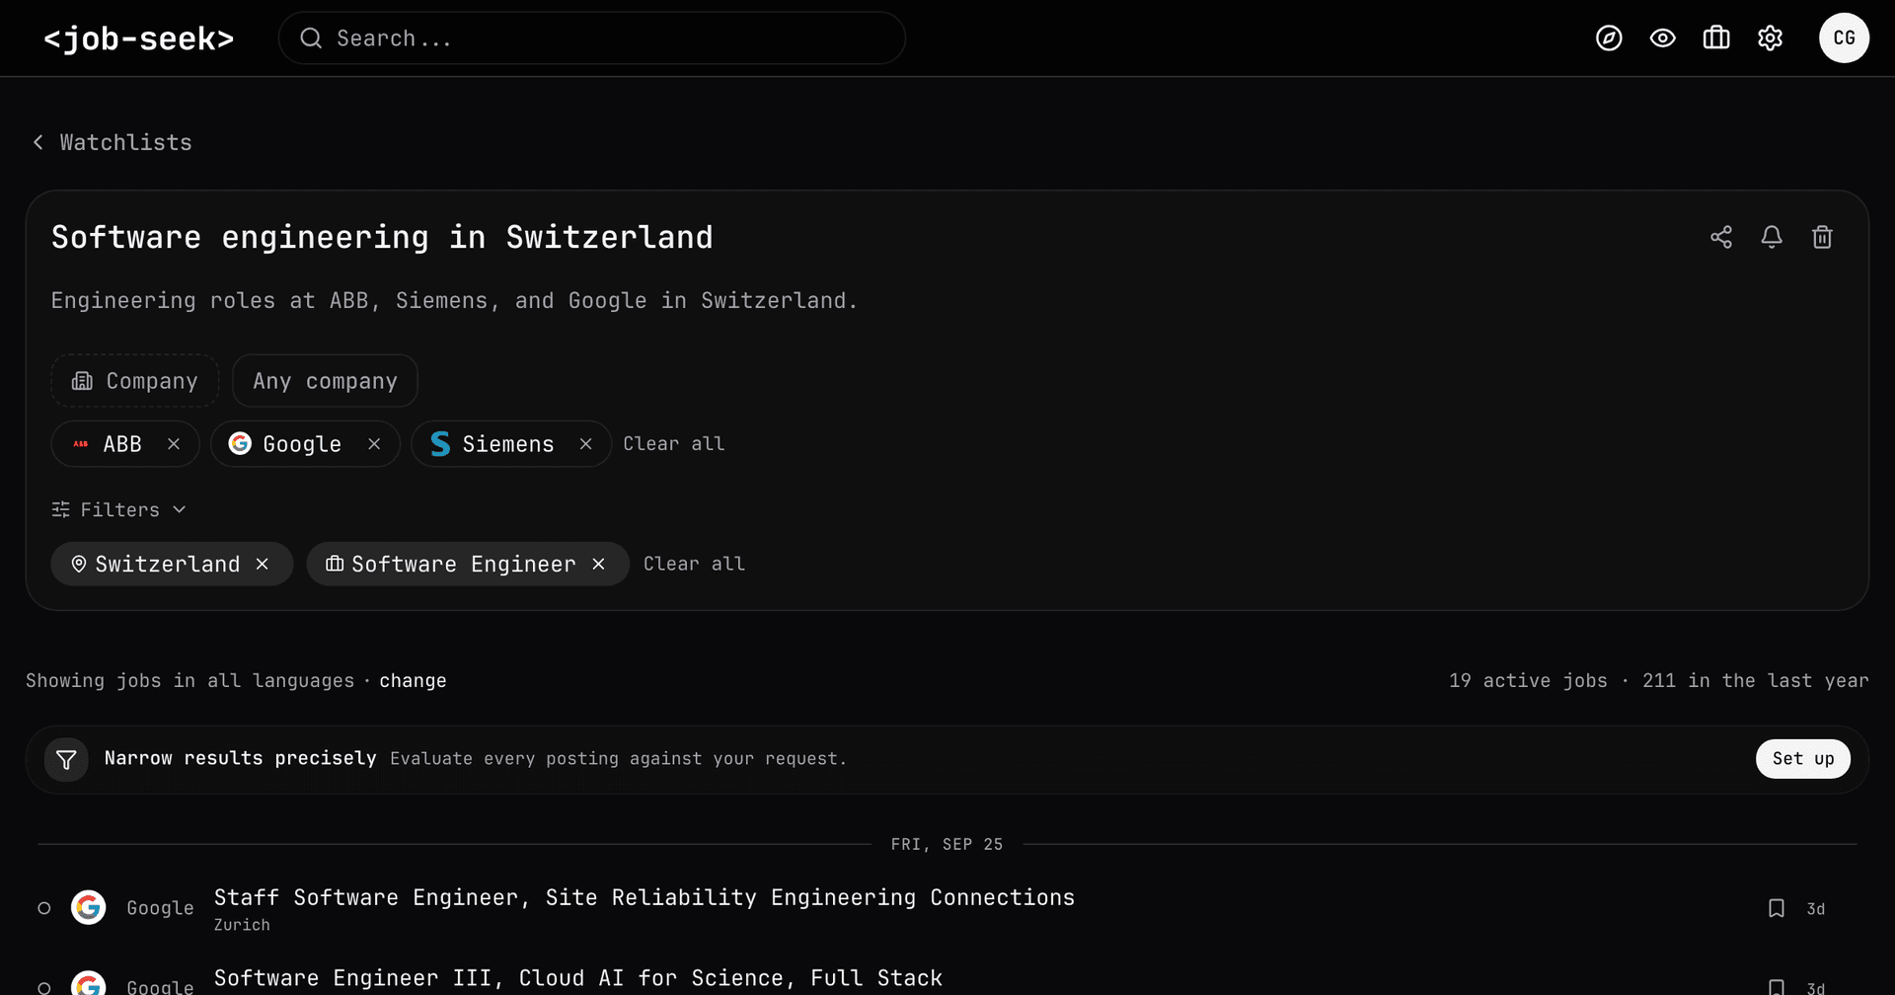This screenshot has height=995, width=1895.
Task: Click the Software Engineer filter chip label
Action: pyautogui.click(x=463, y=564)
